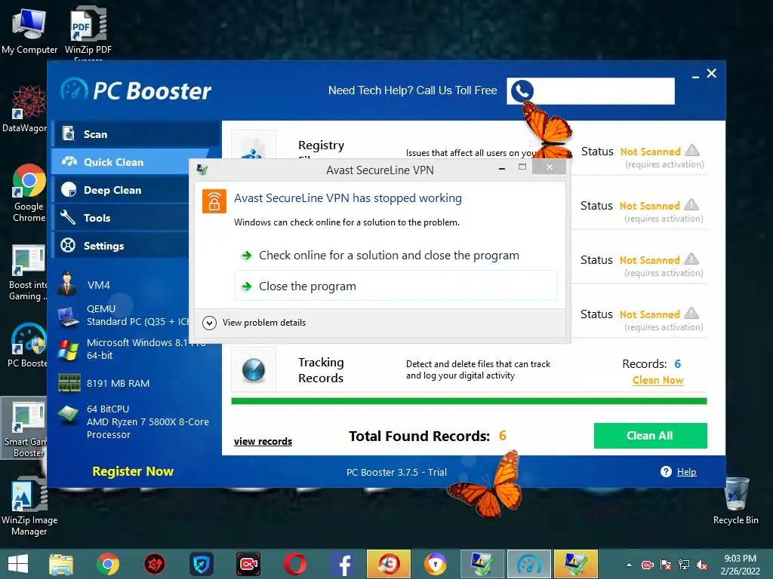Open Opera browser from the taskbar

[295, 564]
